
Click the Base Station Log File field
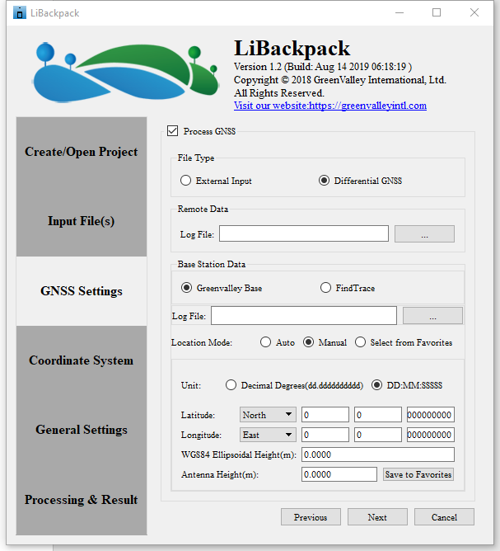coord(304,315)
